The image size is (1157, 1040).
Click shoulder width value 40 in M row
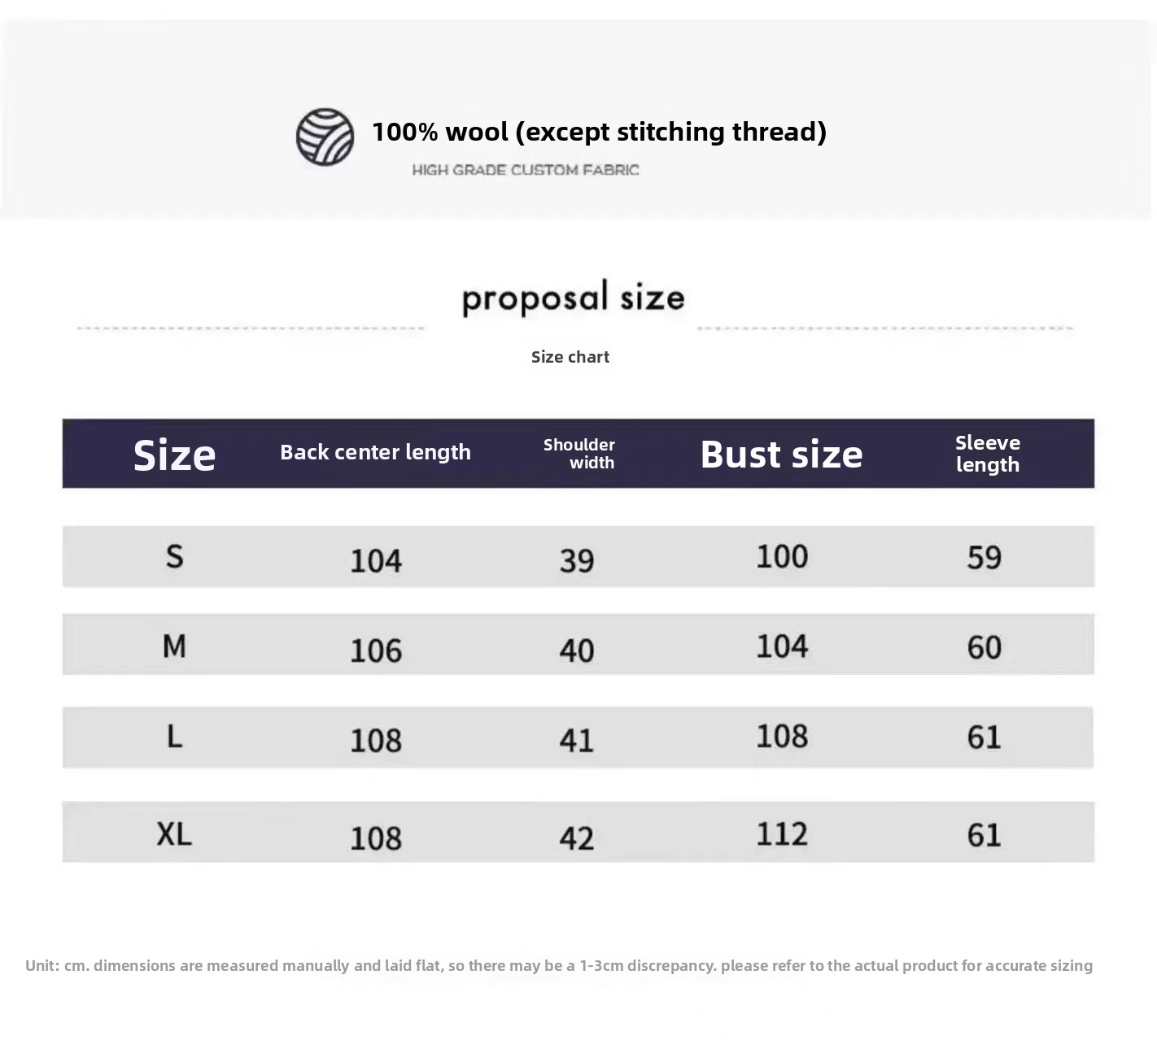coord(577,651)
